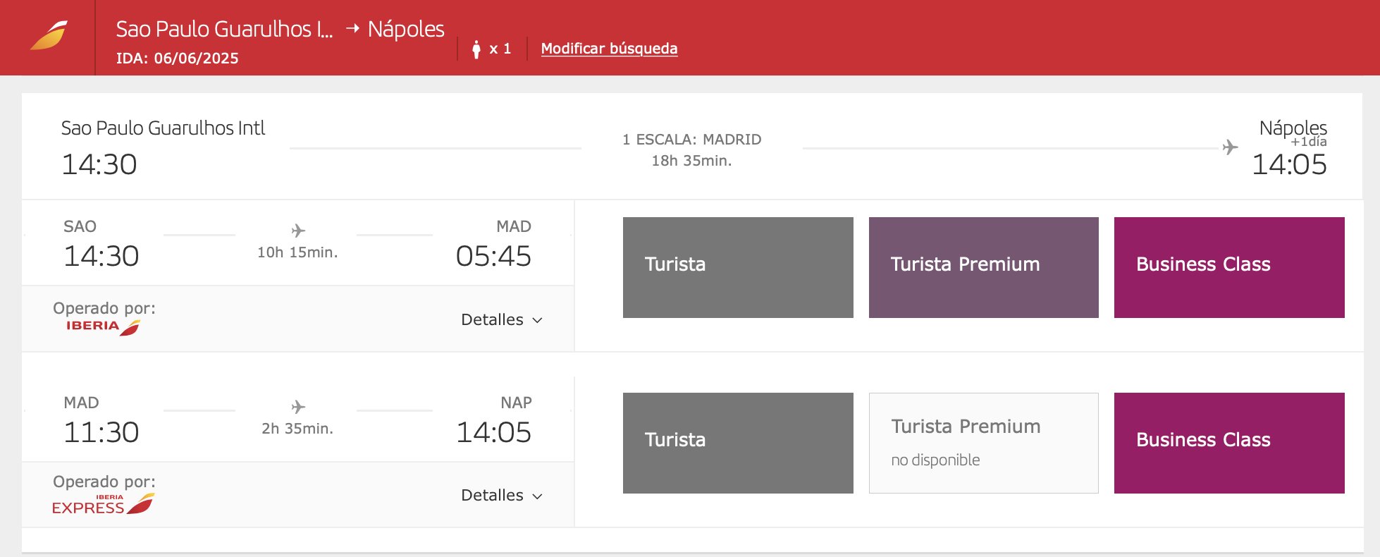Click the 14:05 NAP arrival time in segment

tap(493, 432)
